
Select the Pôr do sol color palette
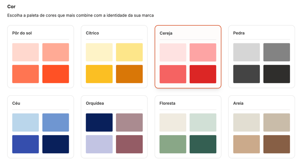click(x=40, y=57)
